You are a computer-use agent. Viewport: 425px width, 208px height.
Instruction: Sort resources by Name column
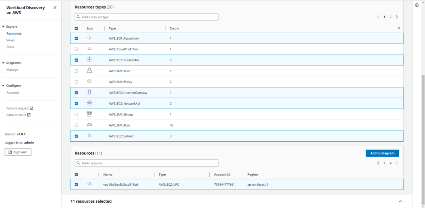(x=108, y=174)
